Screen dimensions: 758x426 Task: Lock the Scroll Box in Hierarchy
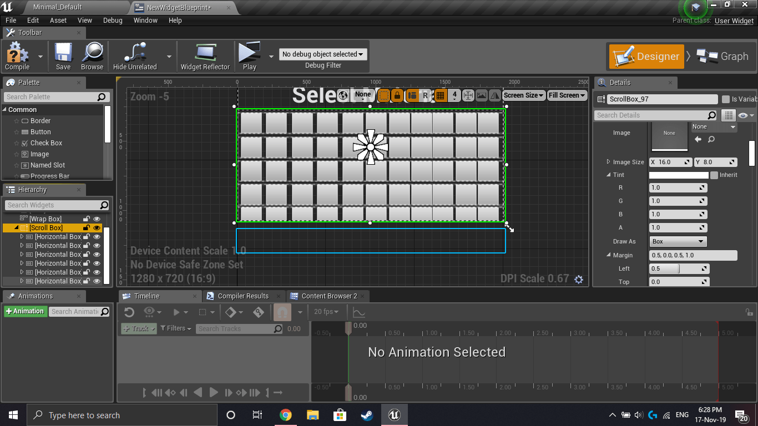pyautogui.click(x=87, y=228)
